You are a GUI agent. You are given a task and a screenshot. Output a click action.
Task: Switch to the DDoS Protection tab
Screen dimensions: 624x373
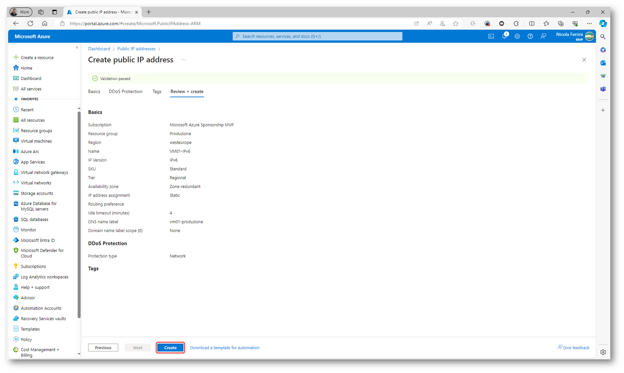point(126,92)
